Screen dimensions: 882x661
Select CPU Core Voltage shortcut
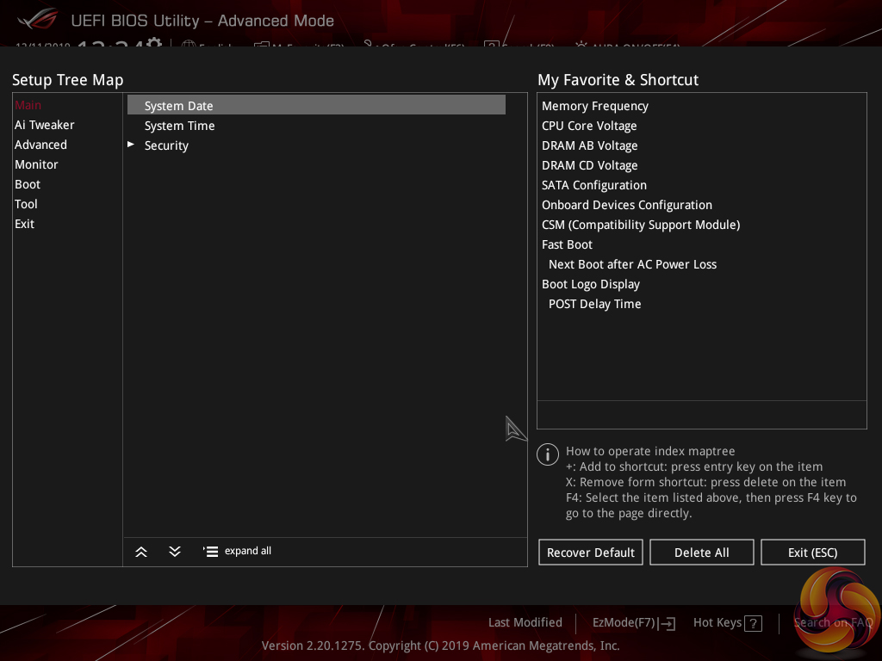(x=589, y=126)
